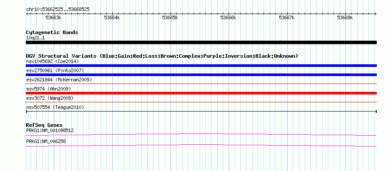Screen dimensions: 389x171
Task: Select the magenta transcript line for NM_001098512
Action: [201, 135]
